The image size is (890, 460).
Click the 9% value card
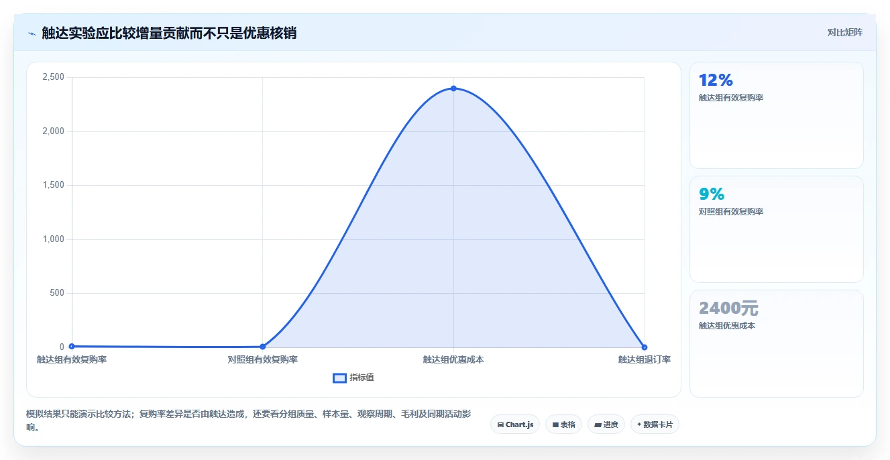pyautogui.click(x=776, y=229)
